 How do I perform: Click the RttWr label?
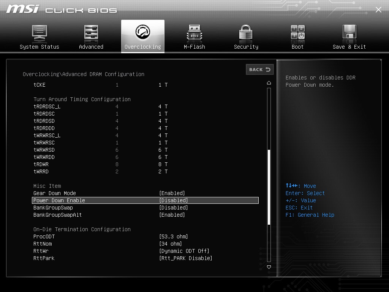point(41,251)
